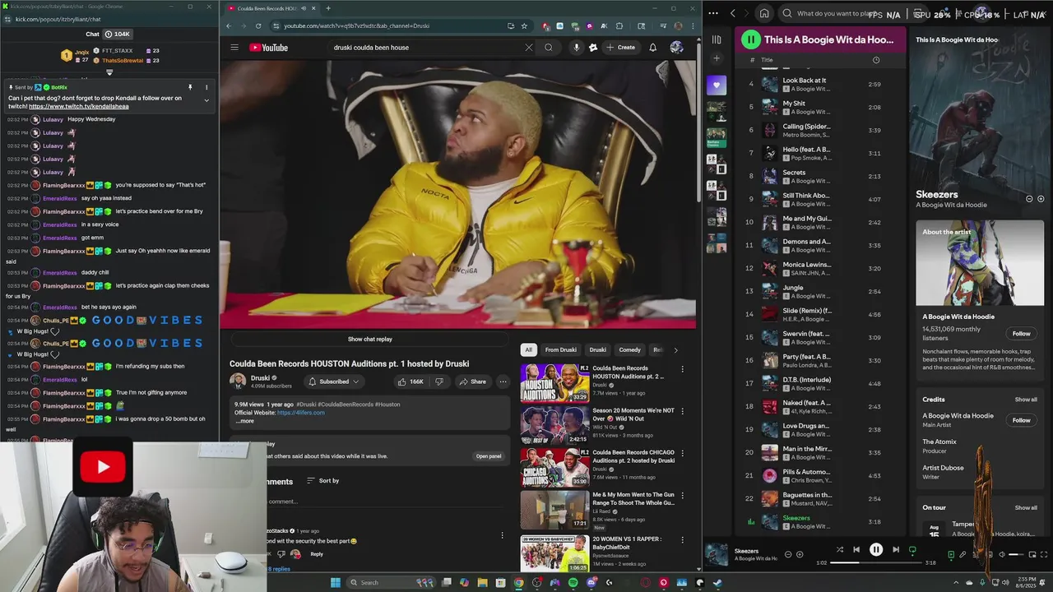
Task: Seek in the Spotify song progress bar
Action: pos(876,563)
